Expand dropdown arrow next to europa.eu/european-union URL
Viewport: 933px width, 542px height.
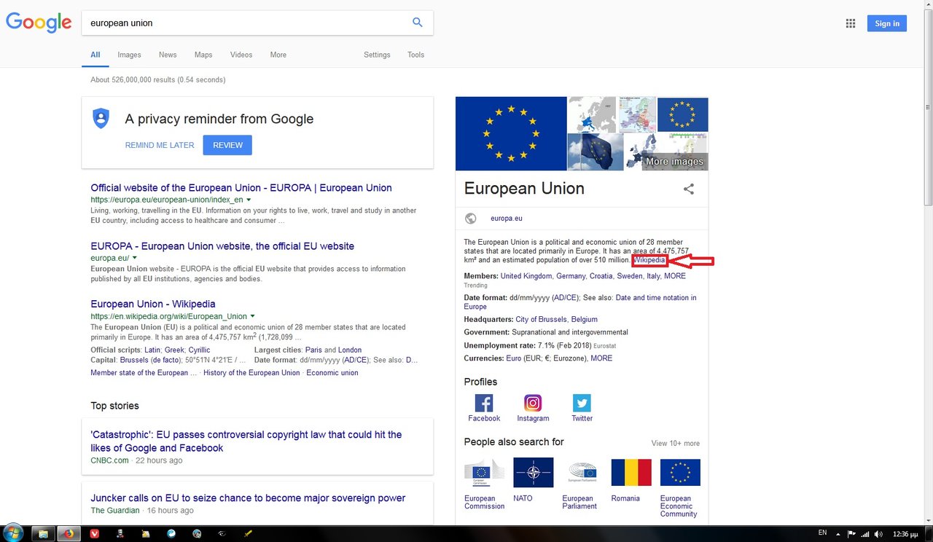click(249, 200)
